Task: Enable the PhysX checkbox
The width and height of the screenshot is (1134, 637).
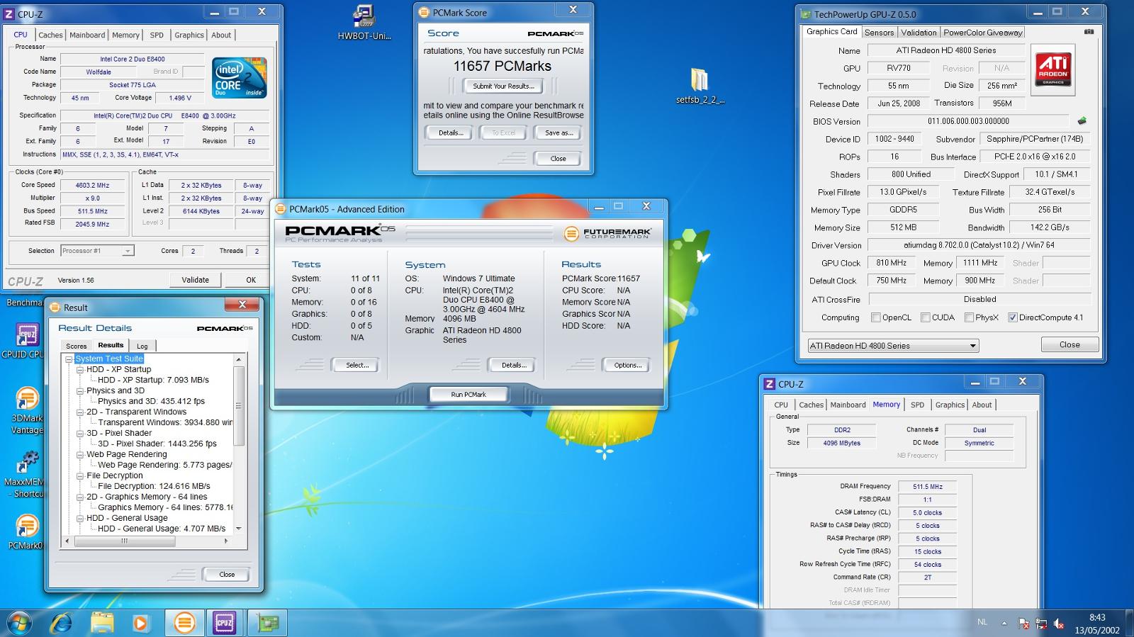Action: pos(969,317)
